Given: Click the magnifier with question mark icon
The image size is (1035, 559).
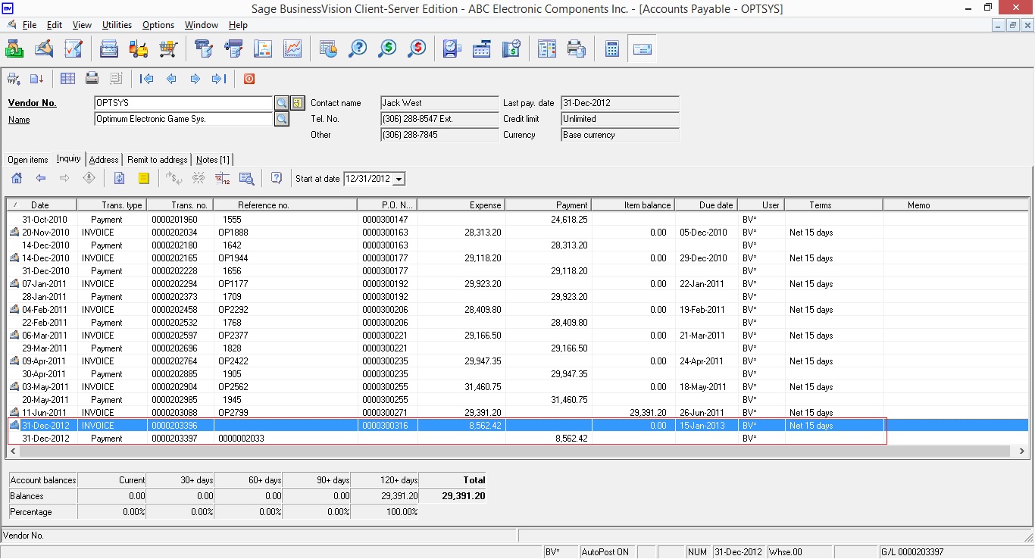Looking at the screenshot, I should coord(358,49).
